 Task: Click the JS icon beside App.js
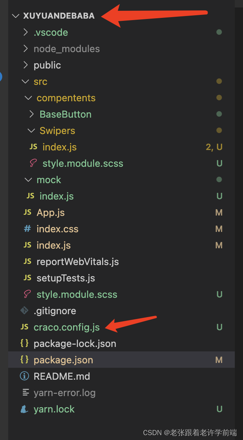28,212
